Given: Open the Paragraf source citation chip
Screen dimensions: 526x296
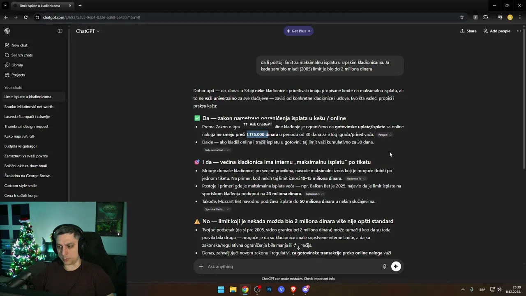Looking at the screenshot, I should 385,135.
